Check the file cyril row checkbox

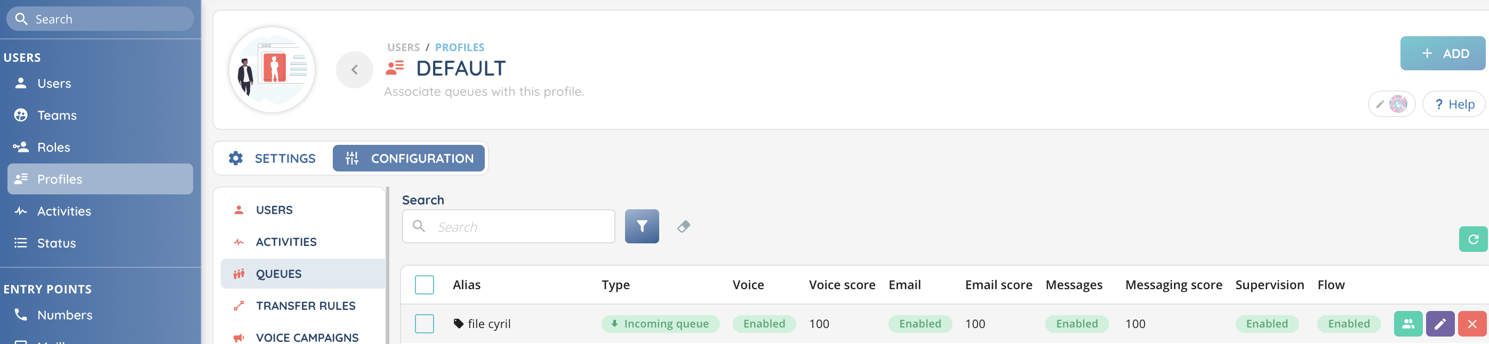[425, 324]
